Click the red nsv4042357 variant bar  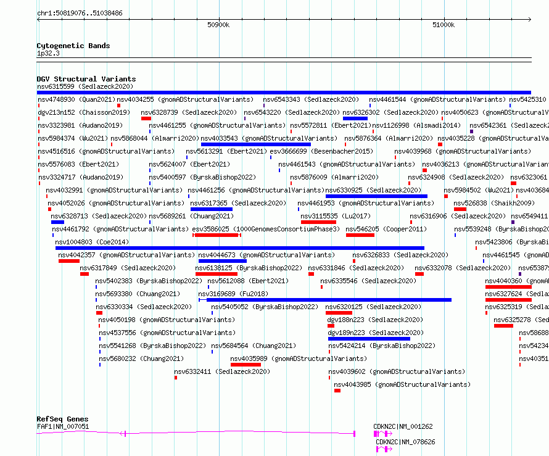(69, 261)
